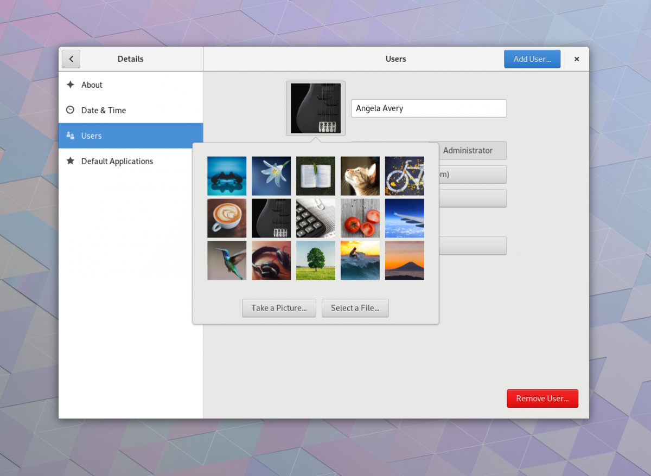This screenshot has width=651, height=476.
Task: Select the surfer wave avatar
Action: [360, 260]
